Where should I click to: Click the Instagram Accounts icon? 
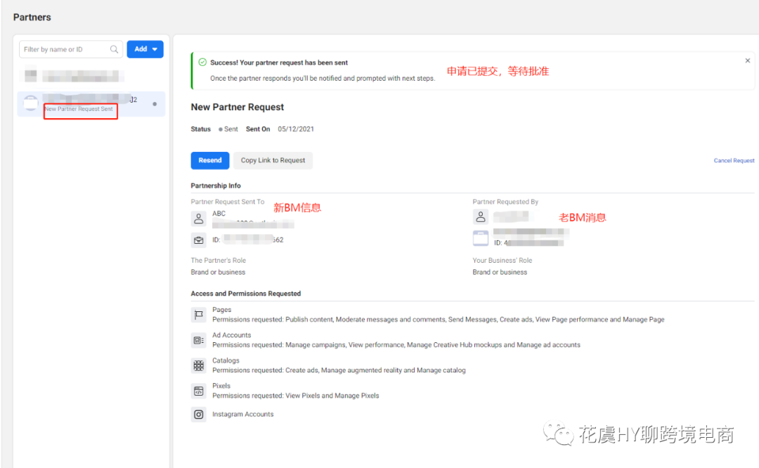tap(198, 415)
